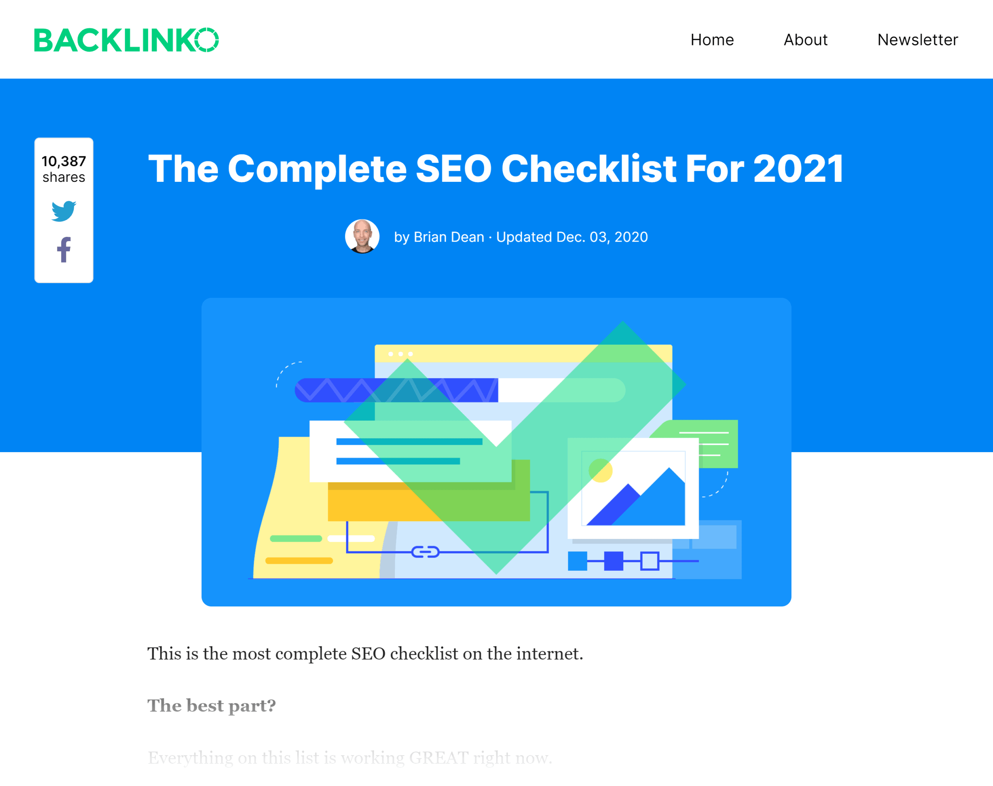Open the Home navigation menu item
Viewport: 993px width, 786px height.
tap(712, 38)
